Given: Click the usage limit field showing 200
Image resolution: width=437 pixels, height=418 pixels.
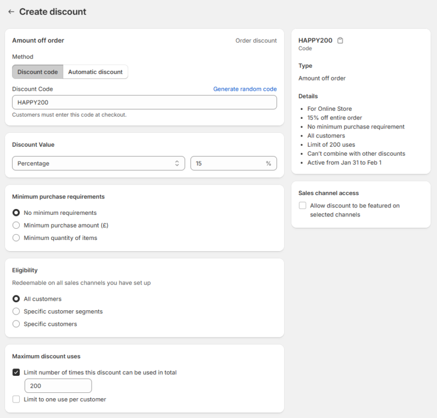Looking at the screenshot, I should point(58,386).
